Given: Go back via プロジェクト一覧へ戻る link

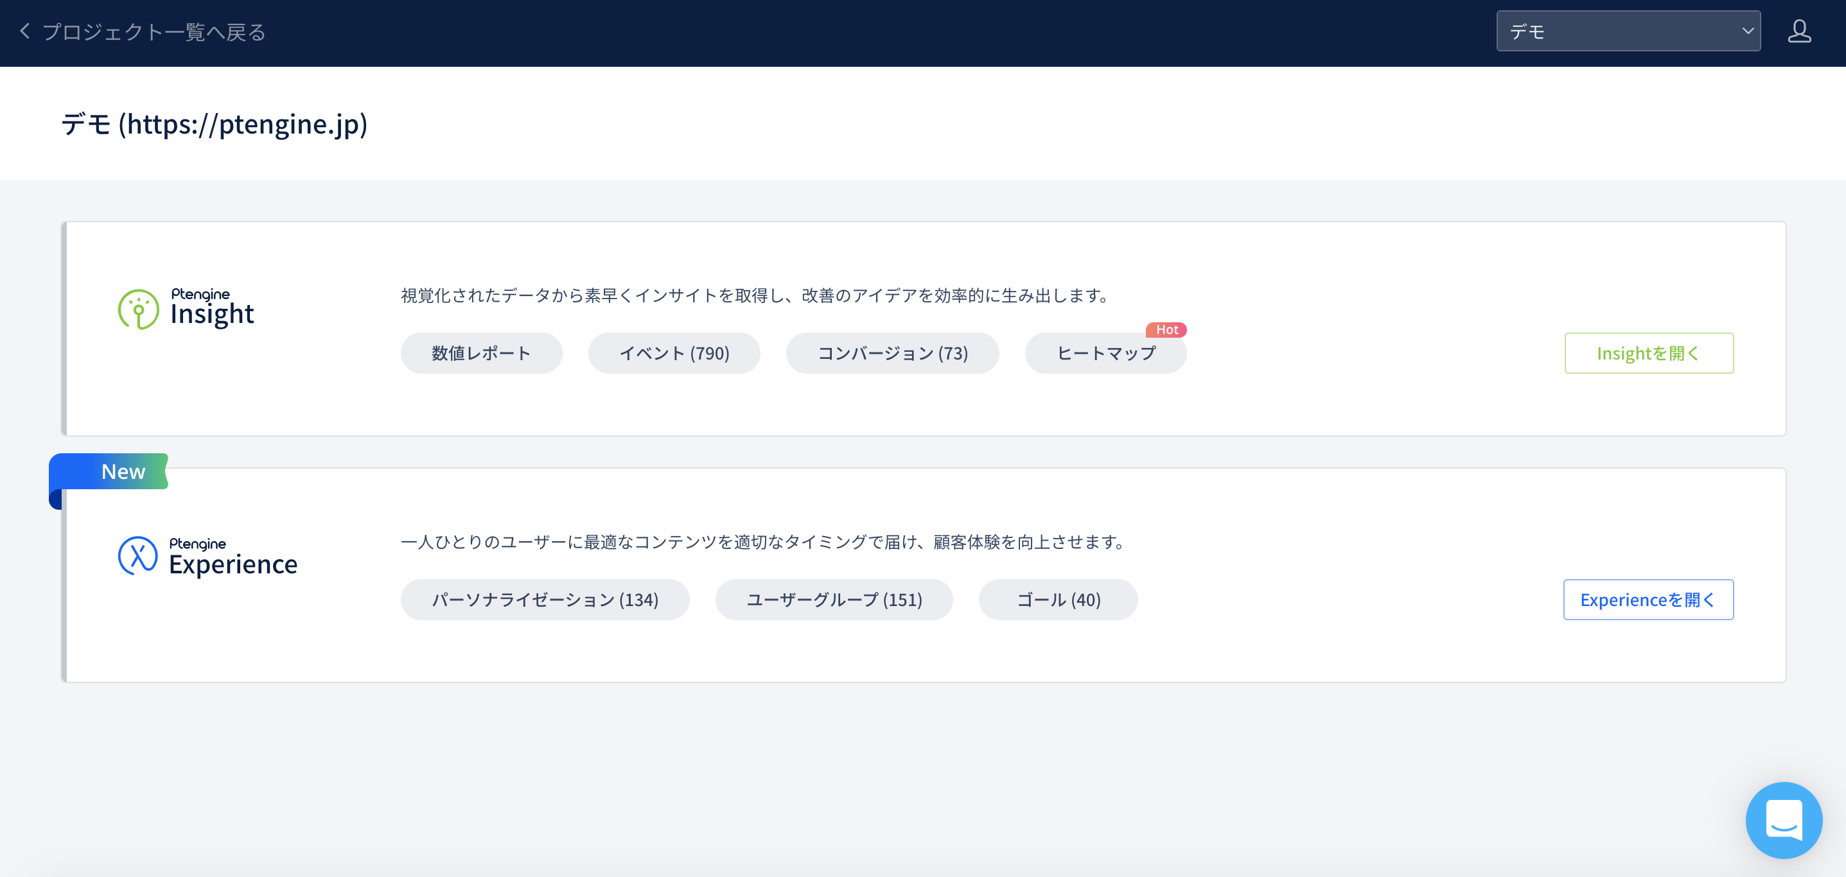Looking at the screenshot, I should coord(154,32).
